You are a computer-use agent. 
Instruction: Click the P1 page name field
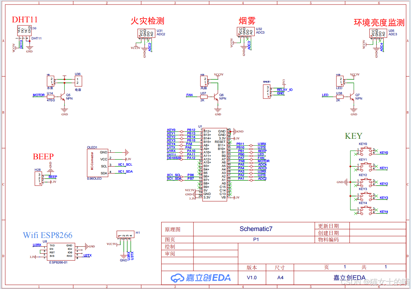pyautogui.click(x=256, y=239)
